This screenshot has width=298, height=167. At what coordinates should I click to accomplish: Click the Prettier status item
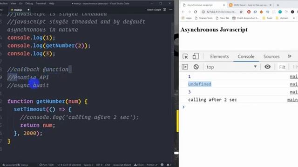pyautogui.click(x=152, y=165)
